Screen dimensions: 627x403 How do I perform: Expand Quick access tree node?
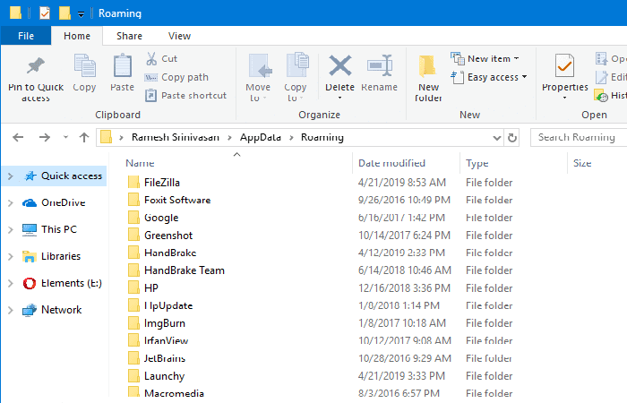coord(11,176)
